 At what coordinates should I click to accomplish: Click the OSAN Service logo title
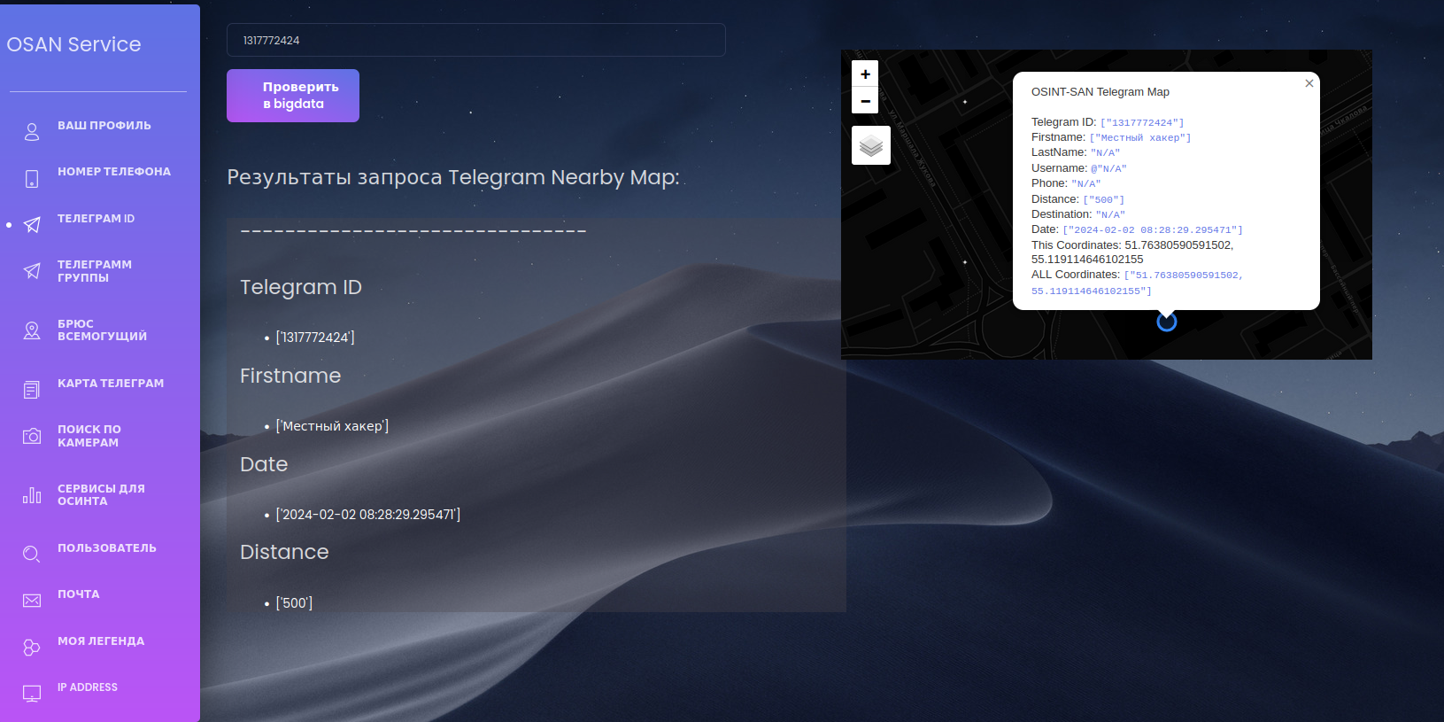(74, 44)
